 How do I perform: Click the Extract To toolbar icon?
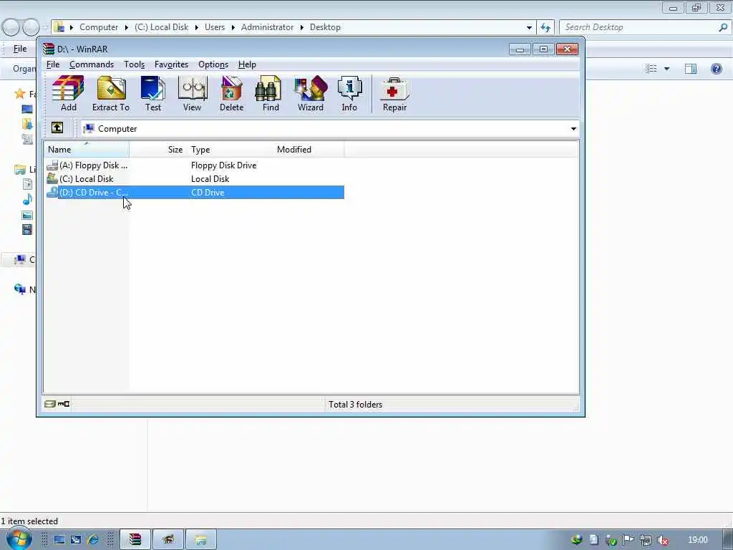(x=111, y=94)
